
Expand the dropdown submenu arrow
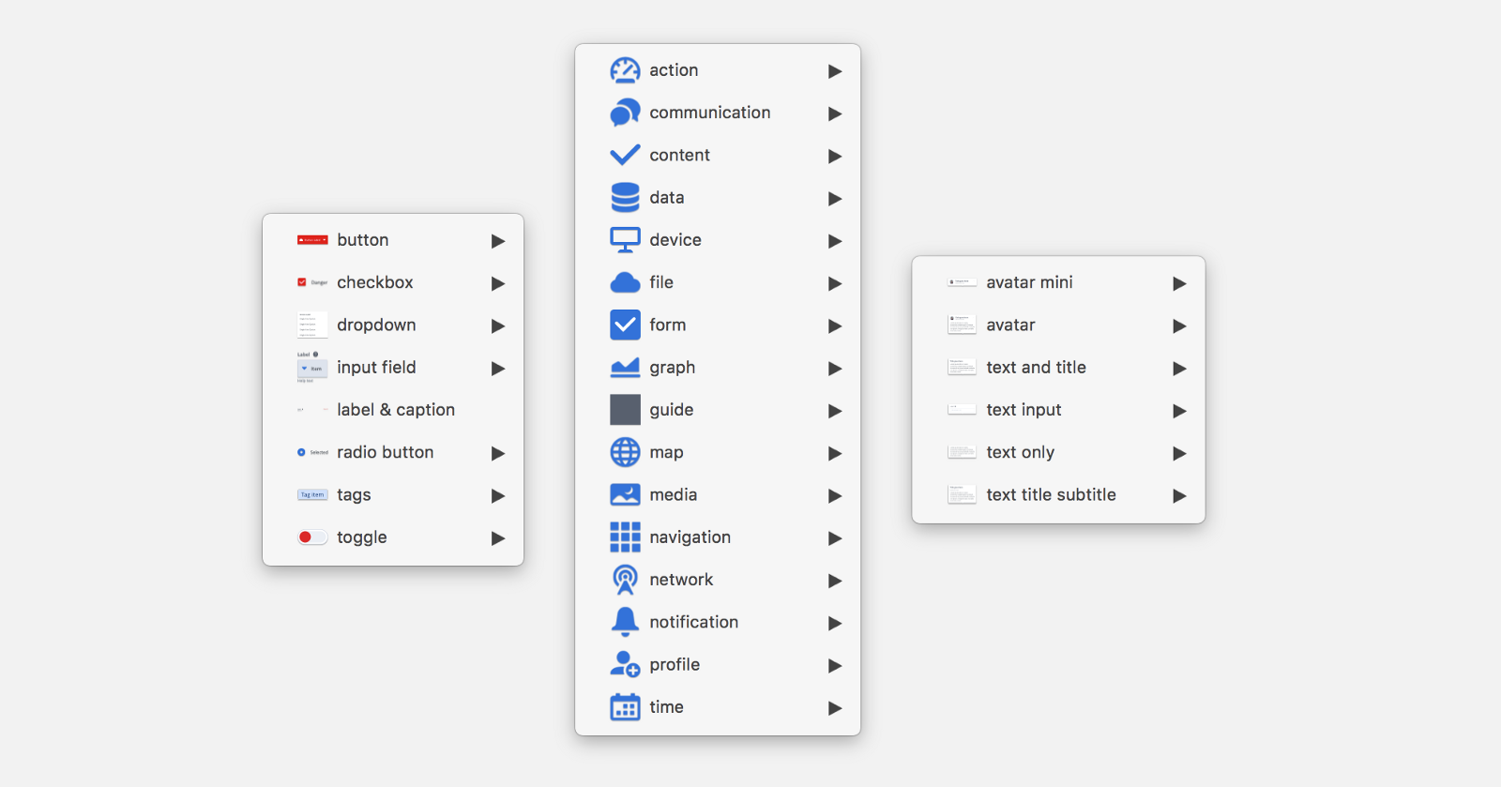click(x=498, y=325)
